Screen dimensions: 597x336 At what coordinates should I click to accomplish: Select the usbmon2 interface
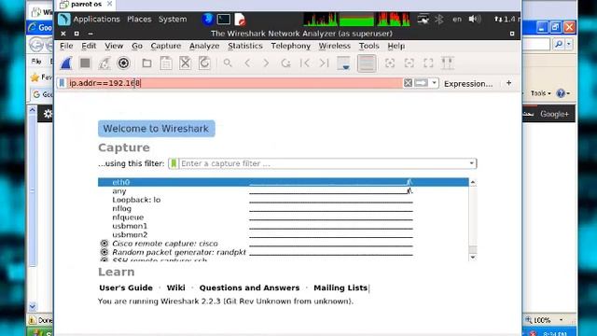coord(283,234)
